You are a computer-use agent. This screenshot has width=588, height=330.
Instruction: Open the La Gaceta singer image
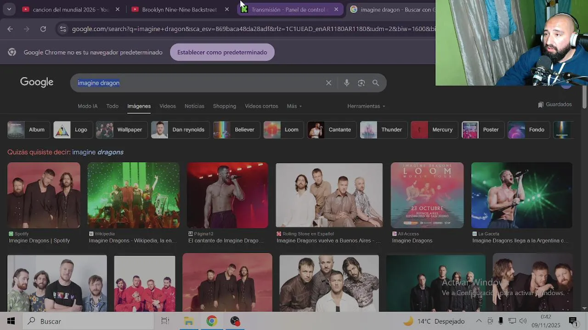tap(522, 195)
